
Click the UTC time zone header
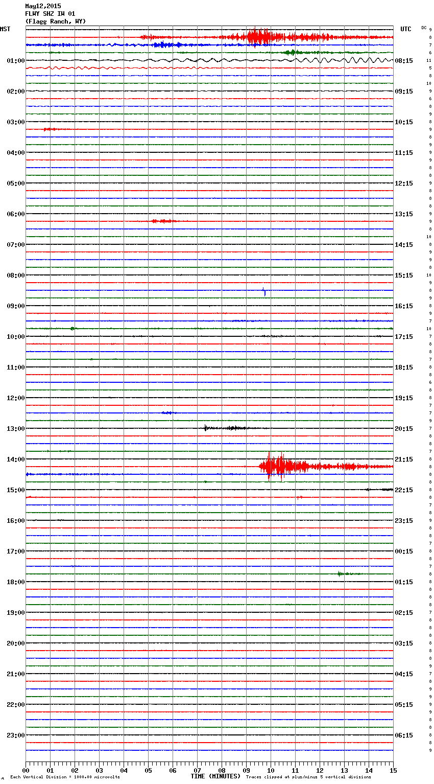pos(406,29)
